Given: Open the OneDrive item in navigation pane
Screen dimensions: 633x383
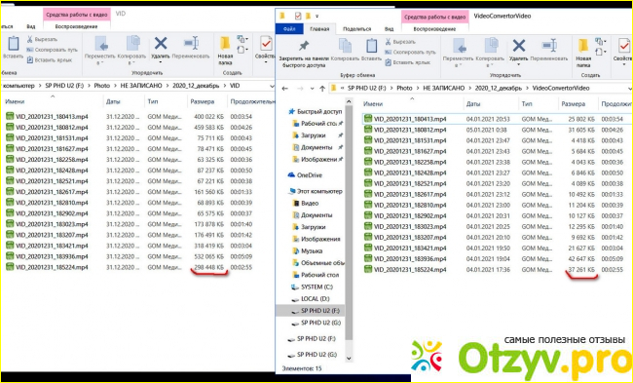Looking at the screenshot, I should pyautogui.click(x=310, y=175).
